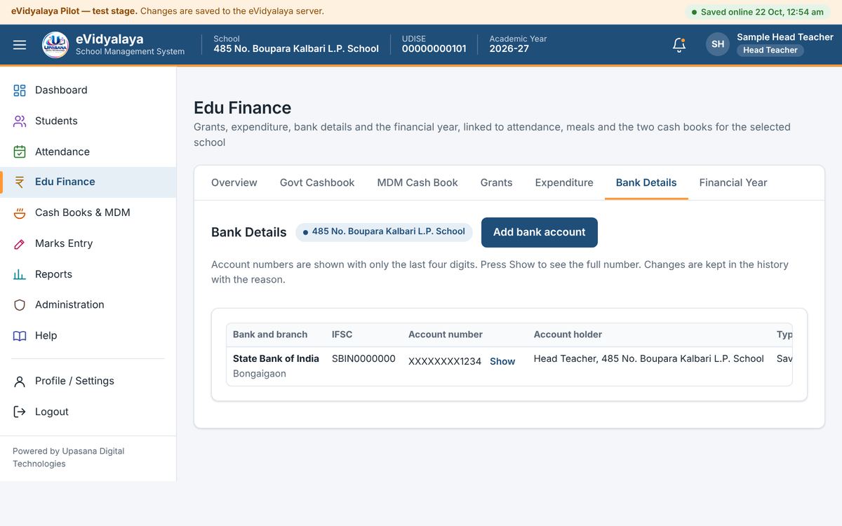Go to Dashboard in the sidebar

click(x=88, y=90)
